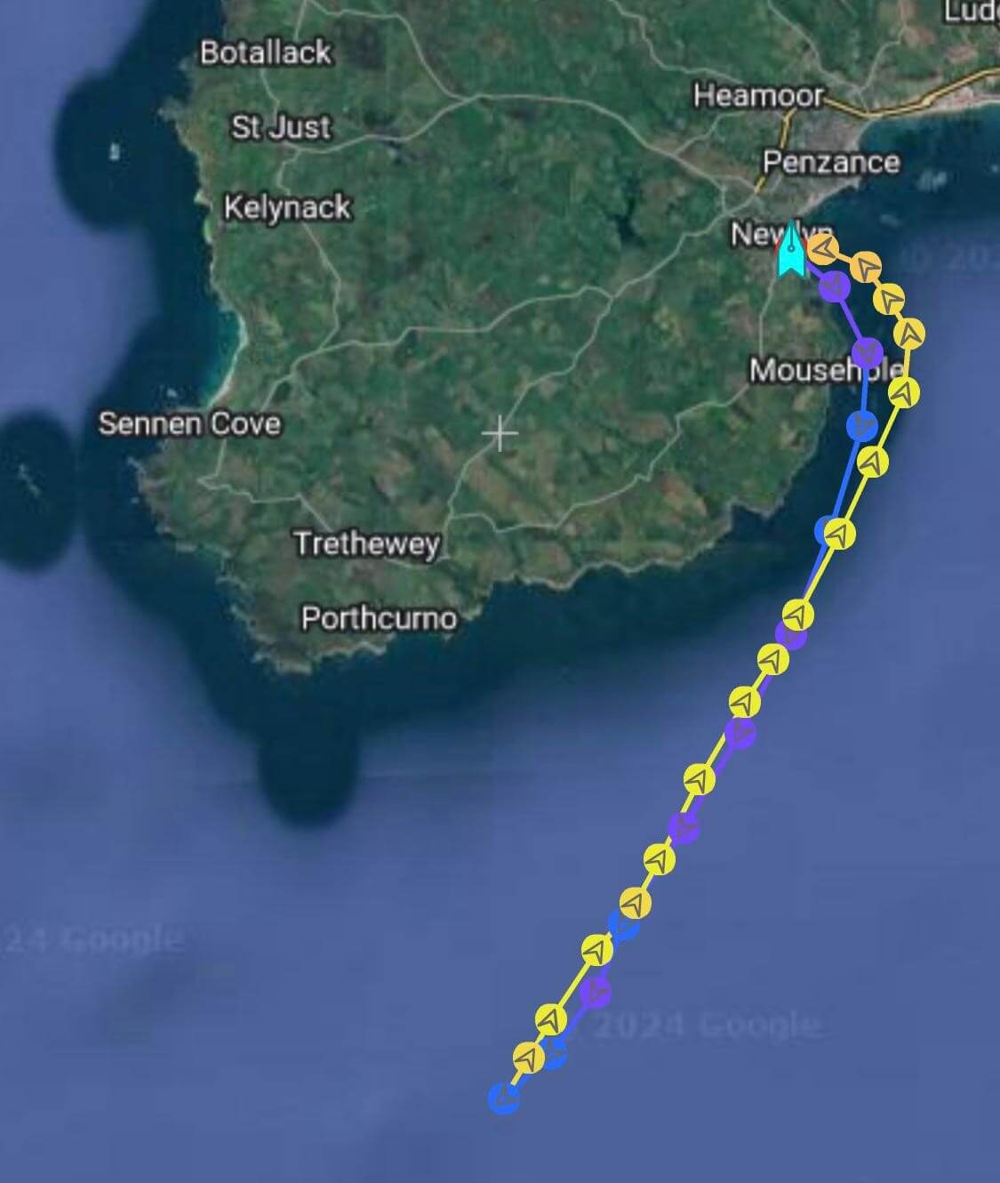The height and width of the screenshot is (1183, 1000).
Task: Click the second orange arrow marker east of Newlyn
Action: click(865, 266)
